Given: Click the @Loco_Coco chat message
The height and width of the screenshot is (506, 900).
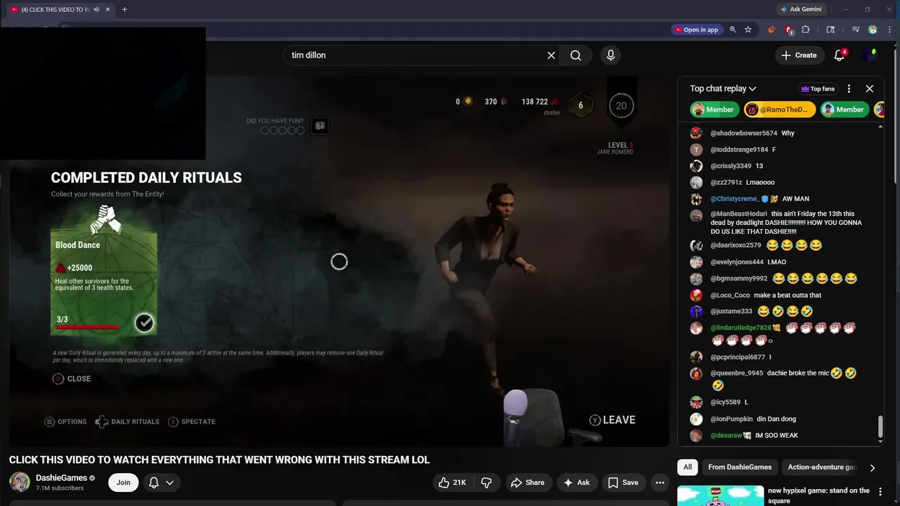Looking at the screenshot, I should 780,295.
